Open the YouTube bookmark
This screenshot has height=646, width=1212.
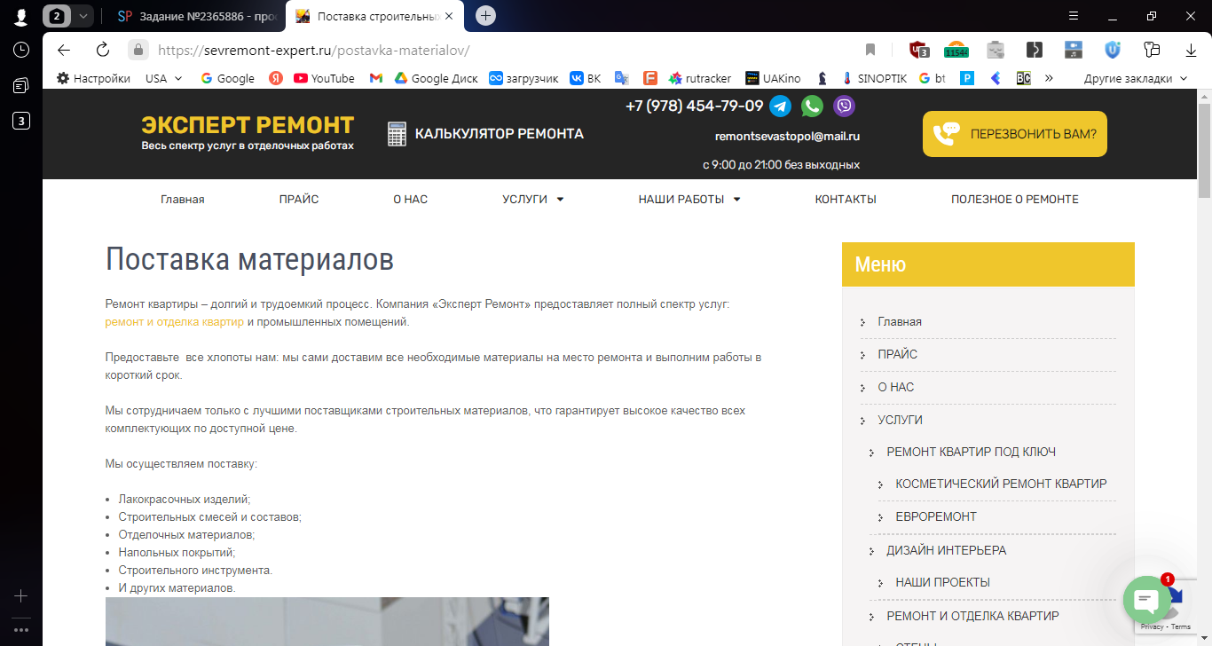[324, 78]
